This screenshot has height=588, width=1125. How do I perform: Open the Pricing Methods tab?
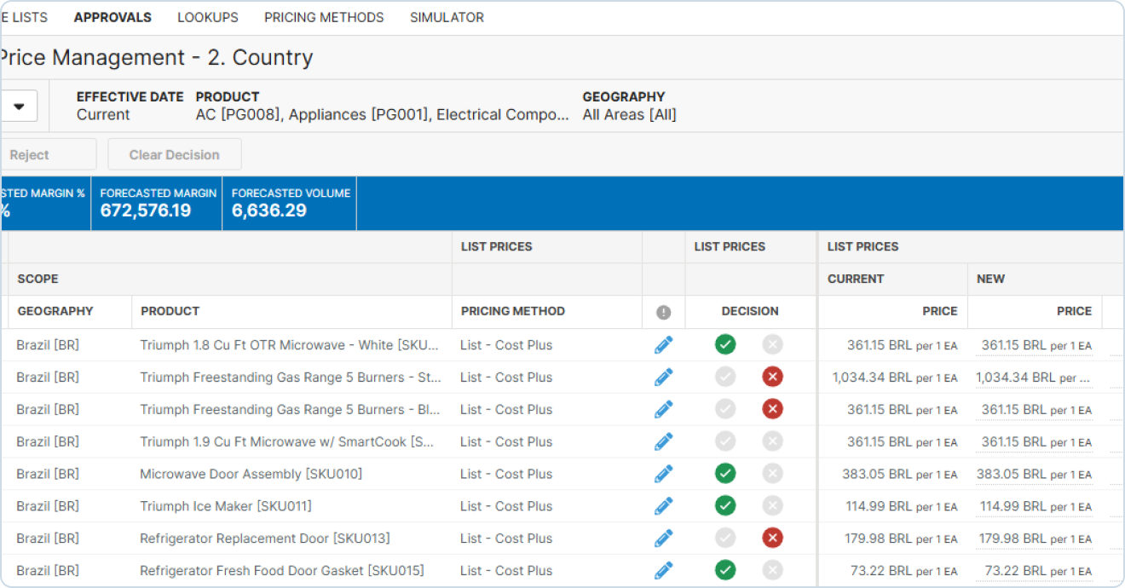(324, 17)
